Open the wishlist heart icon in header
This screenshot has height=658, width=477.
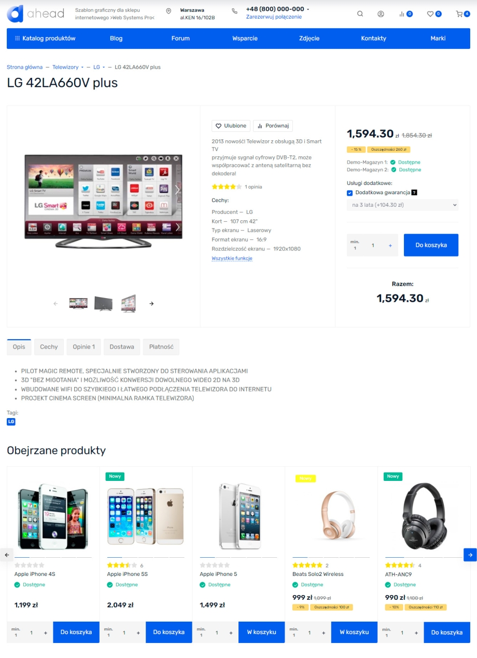[x=430, y=14]
